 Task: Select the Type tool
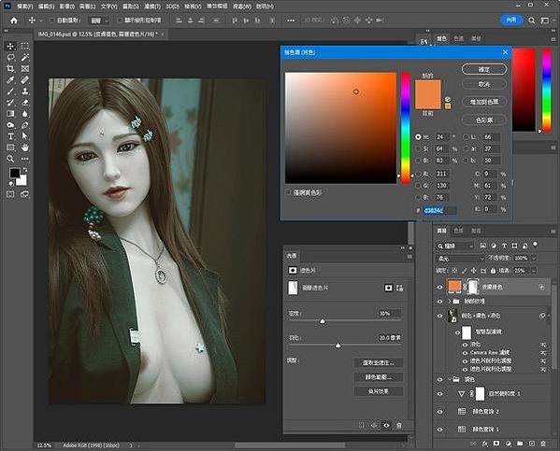10,136
